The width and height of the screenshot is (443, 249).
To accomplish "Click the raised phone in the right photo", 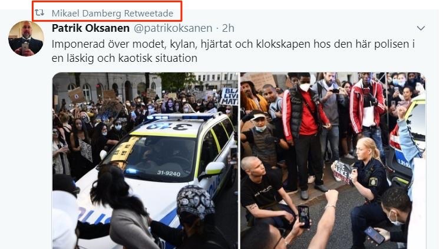I will 304,216.
